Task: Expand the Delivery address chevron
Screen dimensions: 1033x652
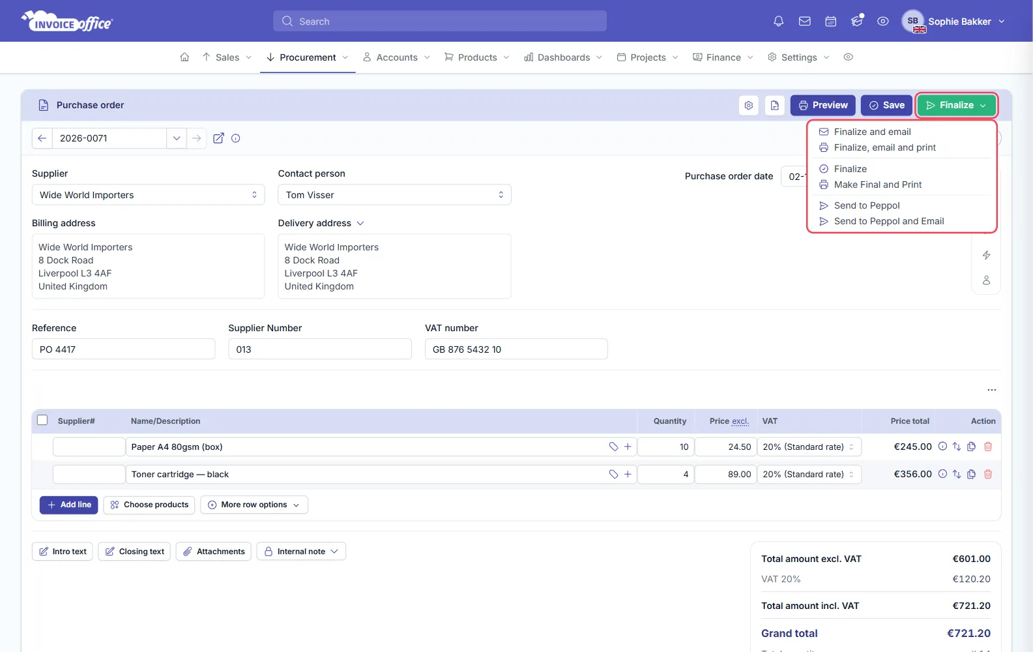Action: tap(360, 223)
